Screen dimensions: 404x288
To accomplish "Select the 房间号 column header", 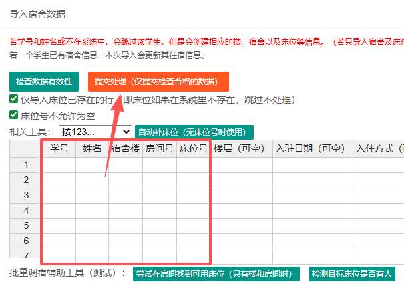I will click(x=160, y=149).
